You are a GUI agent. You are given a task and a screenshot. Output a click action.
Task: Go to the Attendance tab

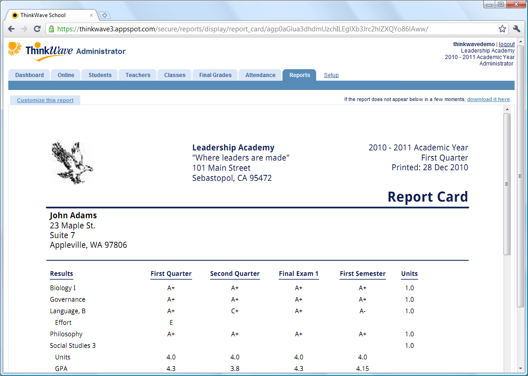[260, 75]
